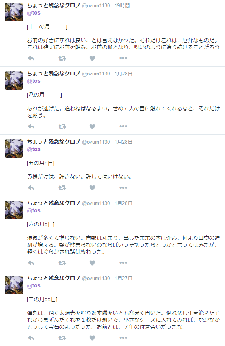Reply to the 五の月○日 tweet
Viewport: 225px width, 346px height.
31,188
